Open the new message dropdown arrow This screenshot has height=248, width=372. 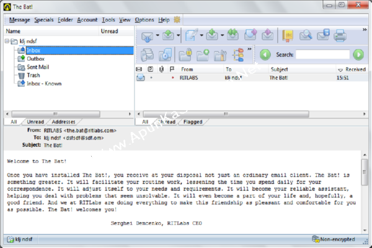[x=201, y=35]
